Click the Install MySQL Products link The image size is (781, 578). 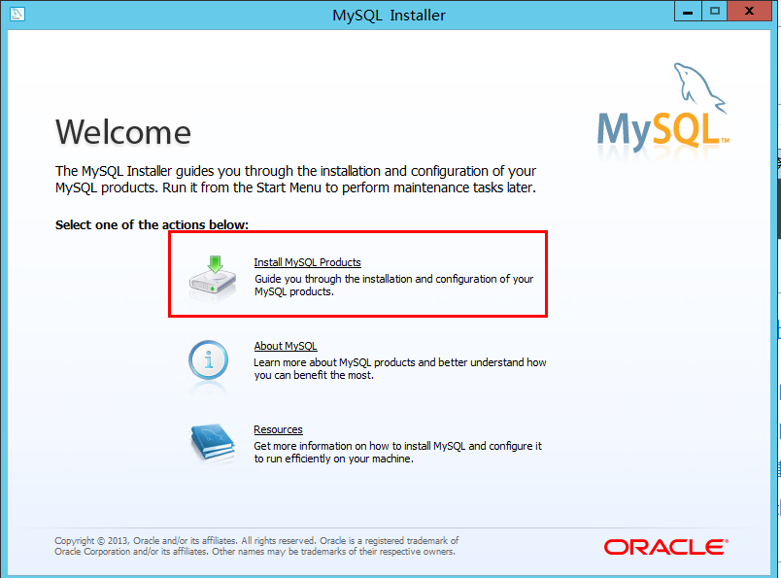point(307,262)
